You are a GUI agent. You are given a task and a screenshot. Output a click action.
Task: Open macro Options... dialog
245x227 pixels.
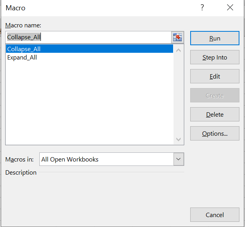[x=214, y=134]
